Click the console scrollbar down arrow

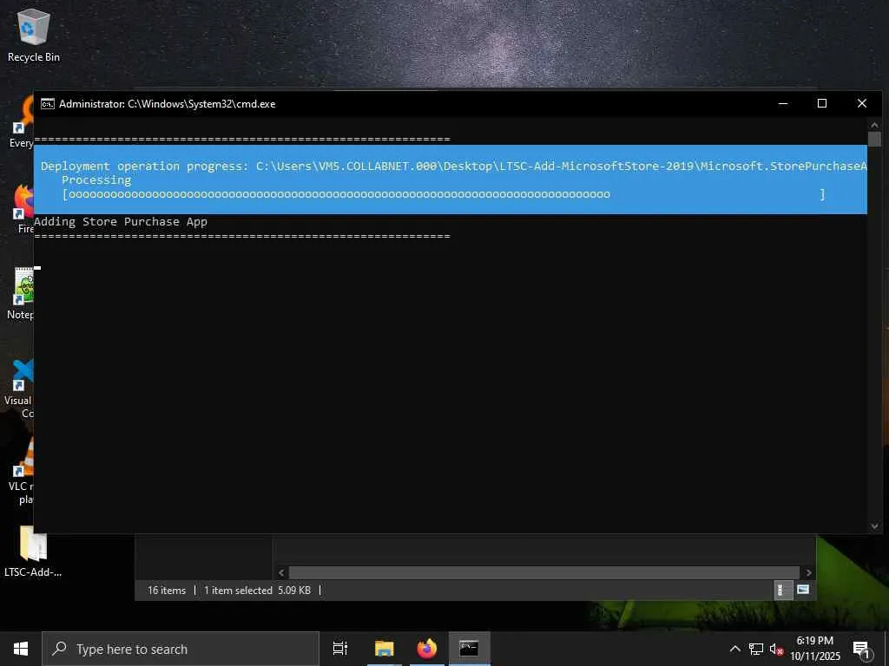(x=874, y=526)
